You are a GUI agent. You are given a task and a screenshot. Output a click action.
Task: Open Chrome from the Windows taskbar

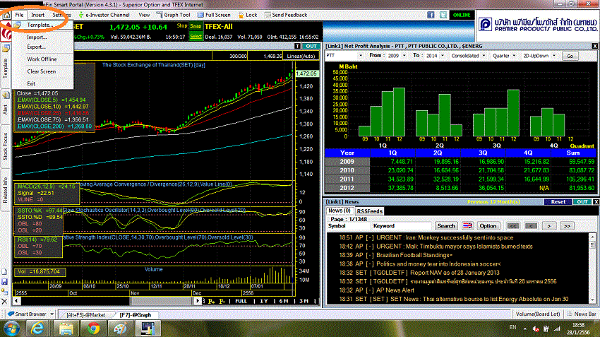click(x=93, y=329)
